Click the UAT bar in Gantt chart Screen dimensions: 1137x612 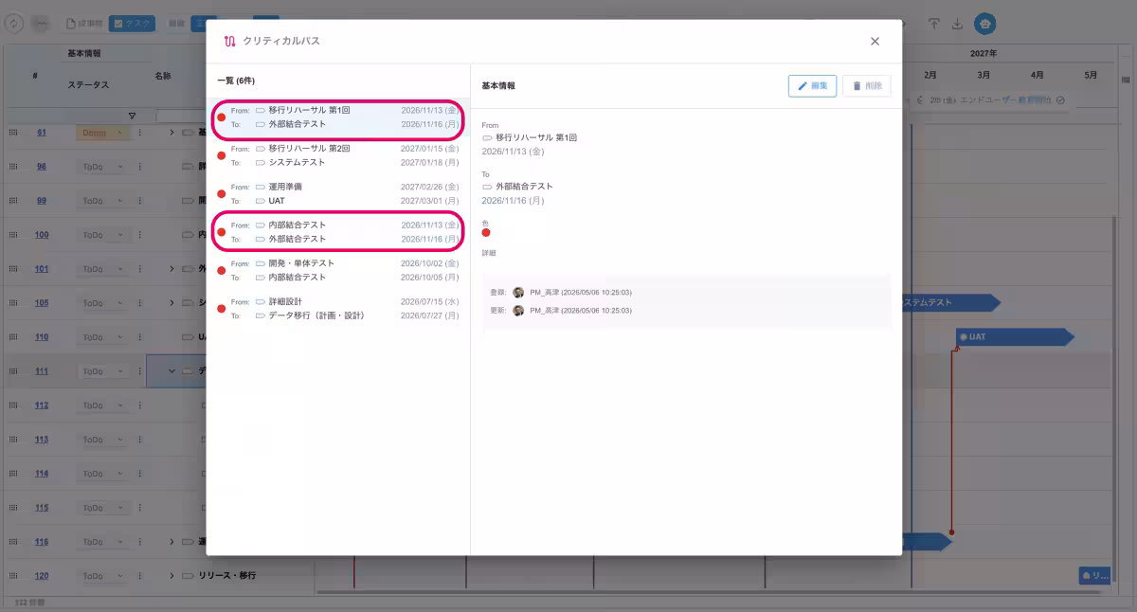click(x=1015, y=336)
